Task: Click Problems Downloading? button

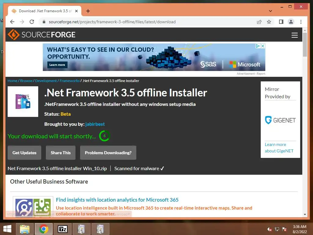Action: (108, 153)
